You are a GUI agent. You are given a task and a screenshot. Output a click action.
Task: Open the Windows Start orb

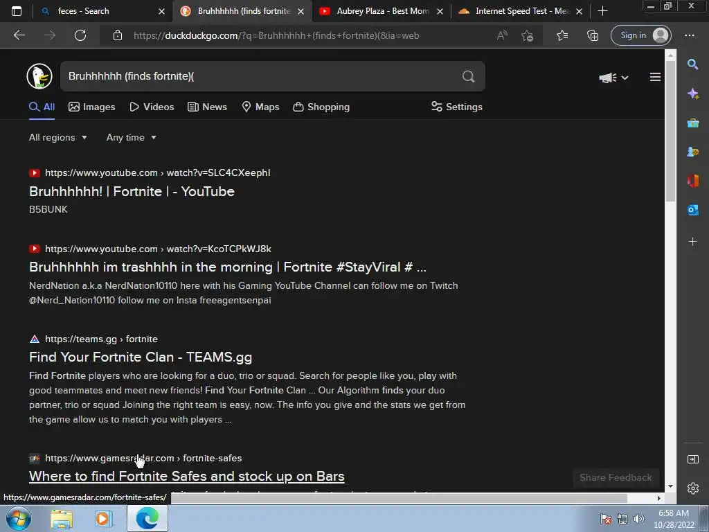point(19,518)
